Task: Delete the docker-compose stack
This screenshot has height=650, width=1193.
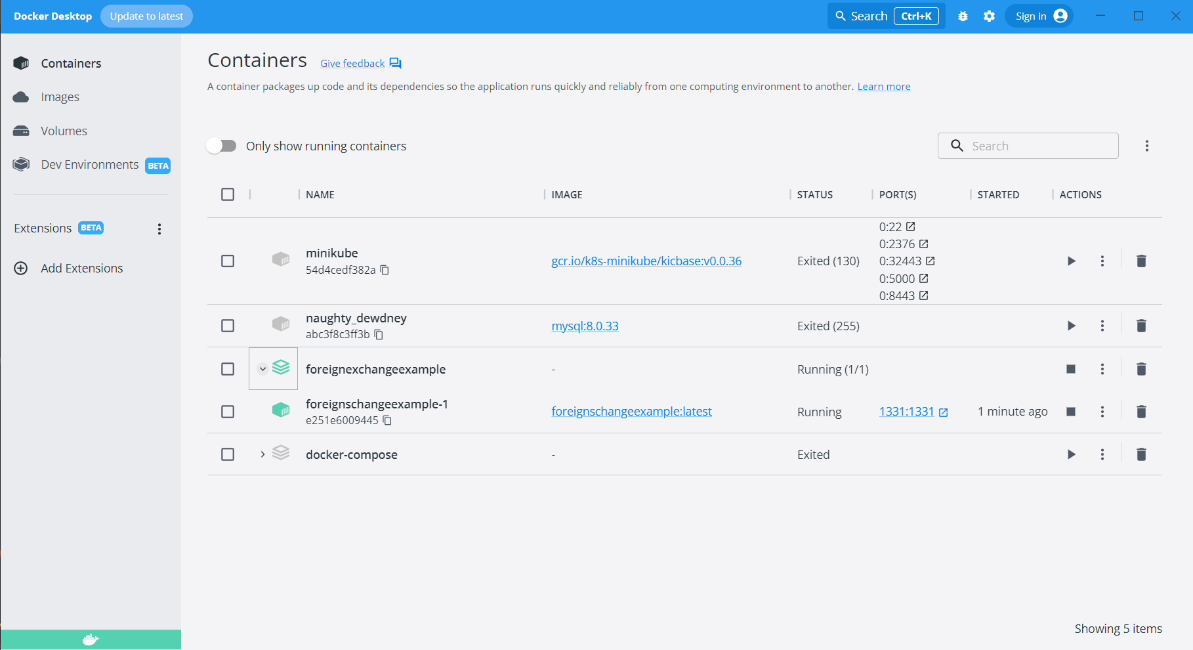Action: coord(1141,454)
